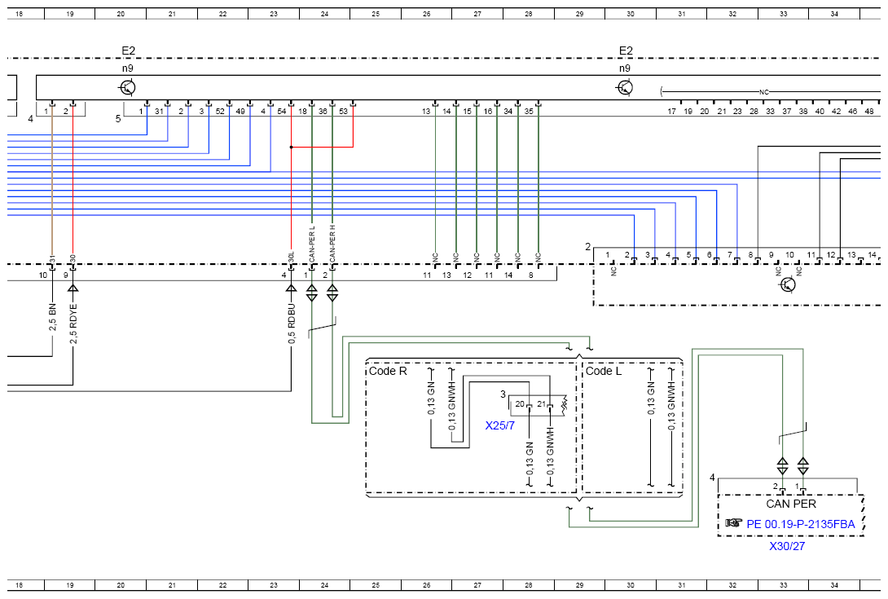Image resolution: width=888 pixels, height=599 pixels.
Task: Click the CAN PER box title
Action: point(791,504)
